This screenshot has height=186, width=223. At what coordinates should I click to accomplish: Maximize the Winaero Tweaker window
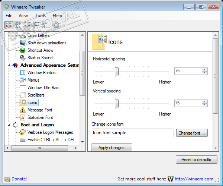click(201, 7)
